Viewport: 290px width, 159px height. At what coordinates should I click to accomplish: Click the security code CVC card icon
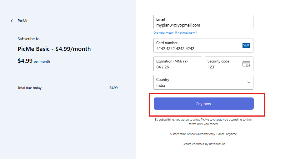pos(246,64)
